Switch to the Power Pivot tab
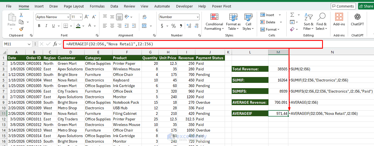This screenshot has width=374, height=146. (x=222, y=6)
